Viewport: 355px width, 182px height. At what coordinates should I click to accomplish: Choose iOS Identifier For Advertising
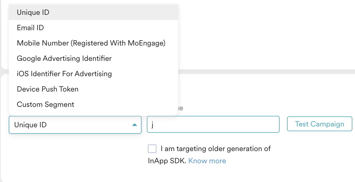64,74
